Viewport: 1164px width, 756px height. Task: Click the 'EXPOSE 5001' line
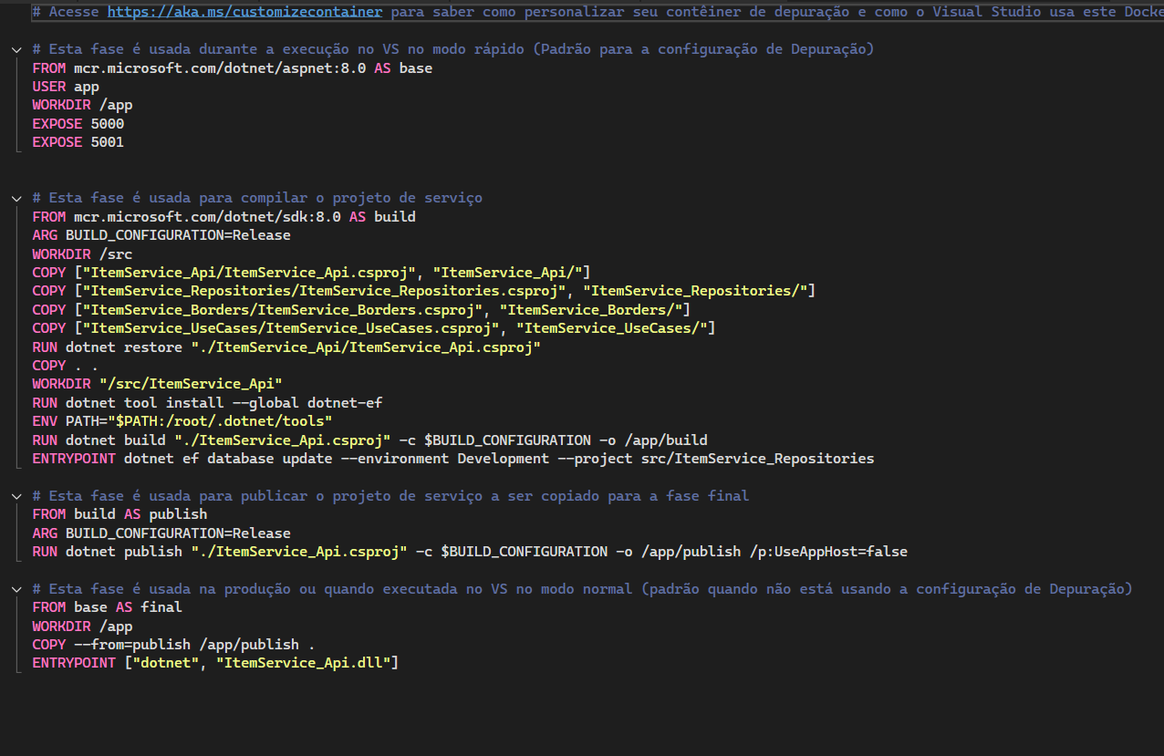pos(78,142)
